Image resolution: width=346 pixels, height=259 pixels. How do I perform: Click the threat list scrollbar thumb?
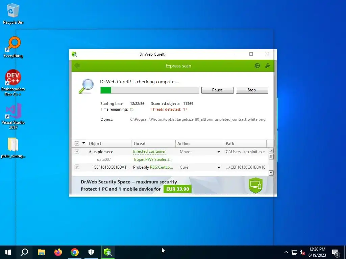tap(271, 156)
